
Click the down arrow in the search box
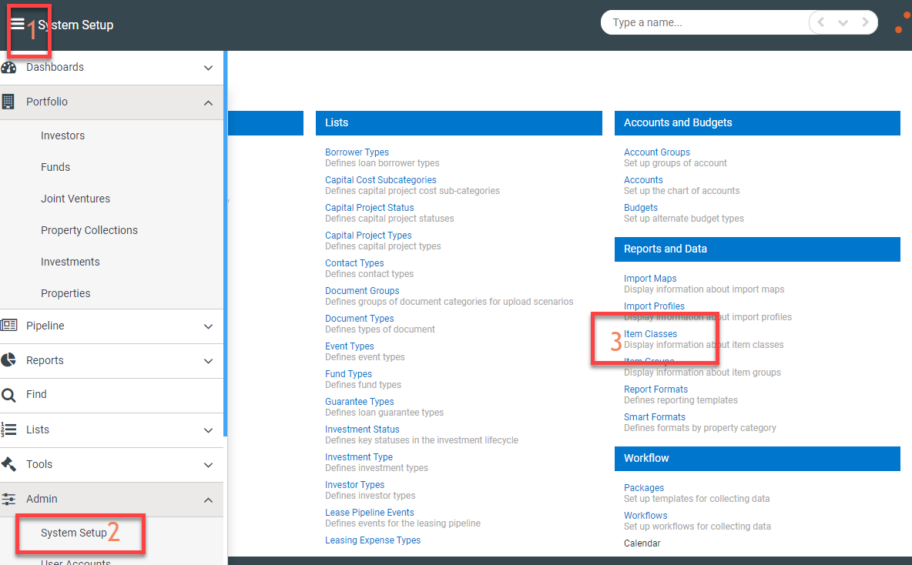tap(843, 22)
